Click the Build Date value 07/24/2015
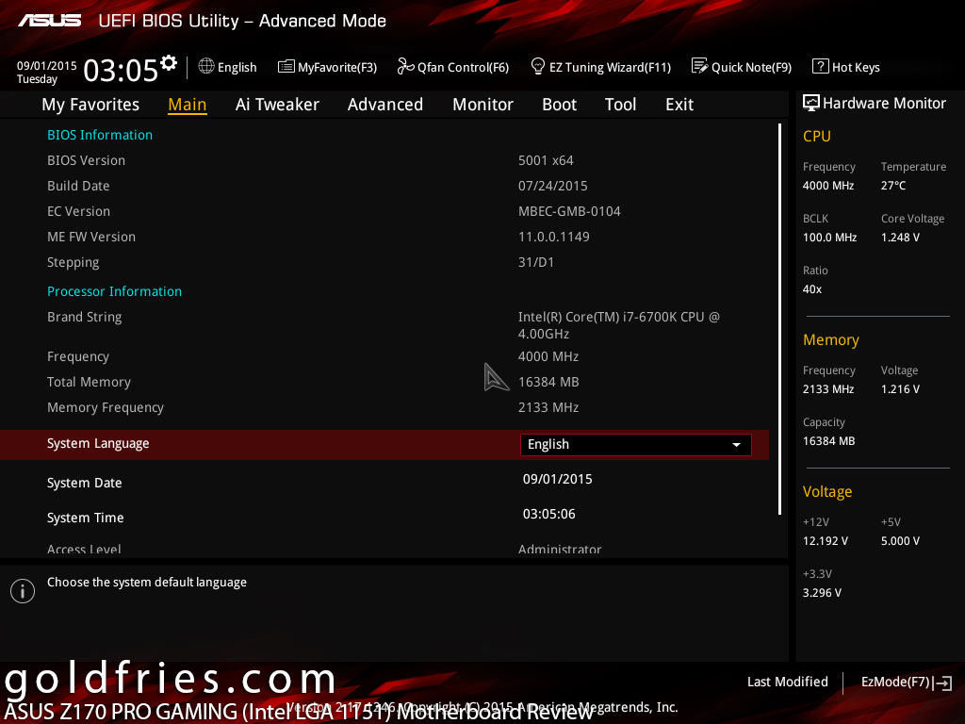This screenshot has width=965, height=724. coord(552,186)
